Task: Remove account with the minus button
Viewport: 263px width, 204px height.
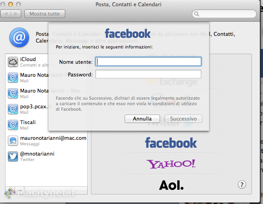Action: pyautogui.click(x=19, y=190)
